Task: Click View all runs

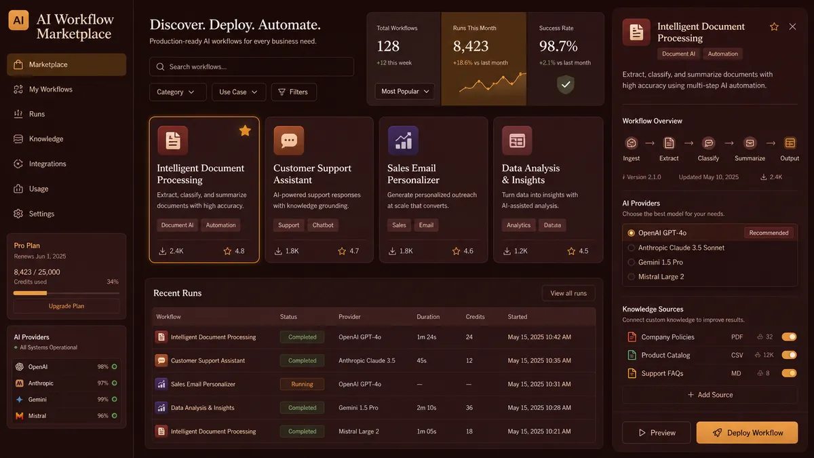Action: click(x=568, y=293)
